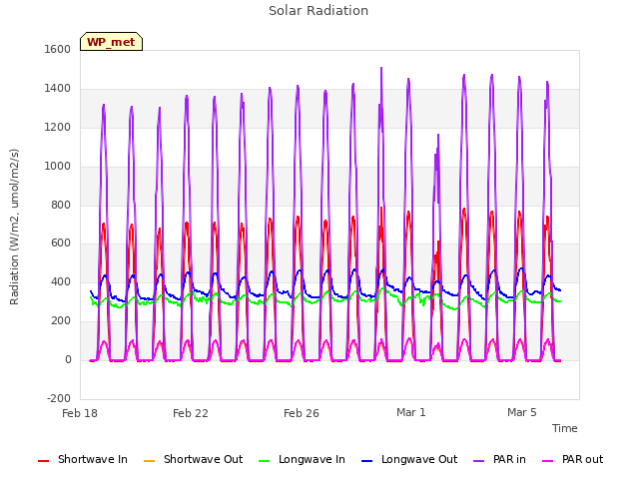The height and width of the screenshot is (479, 639).
Task: Click the Radiation y-axis title
Action: tap(14, 227)
